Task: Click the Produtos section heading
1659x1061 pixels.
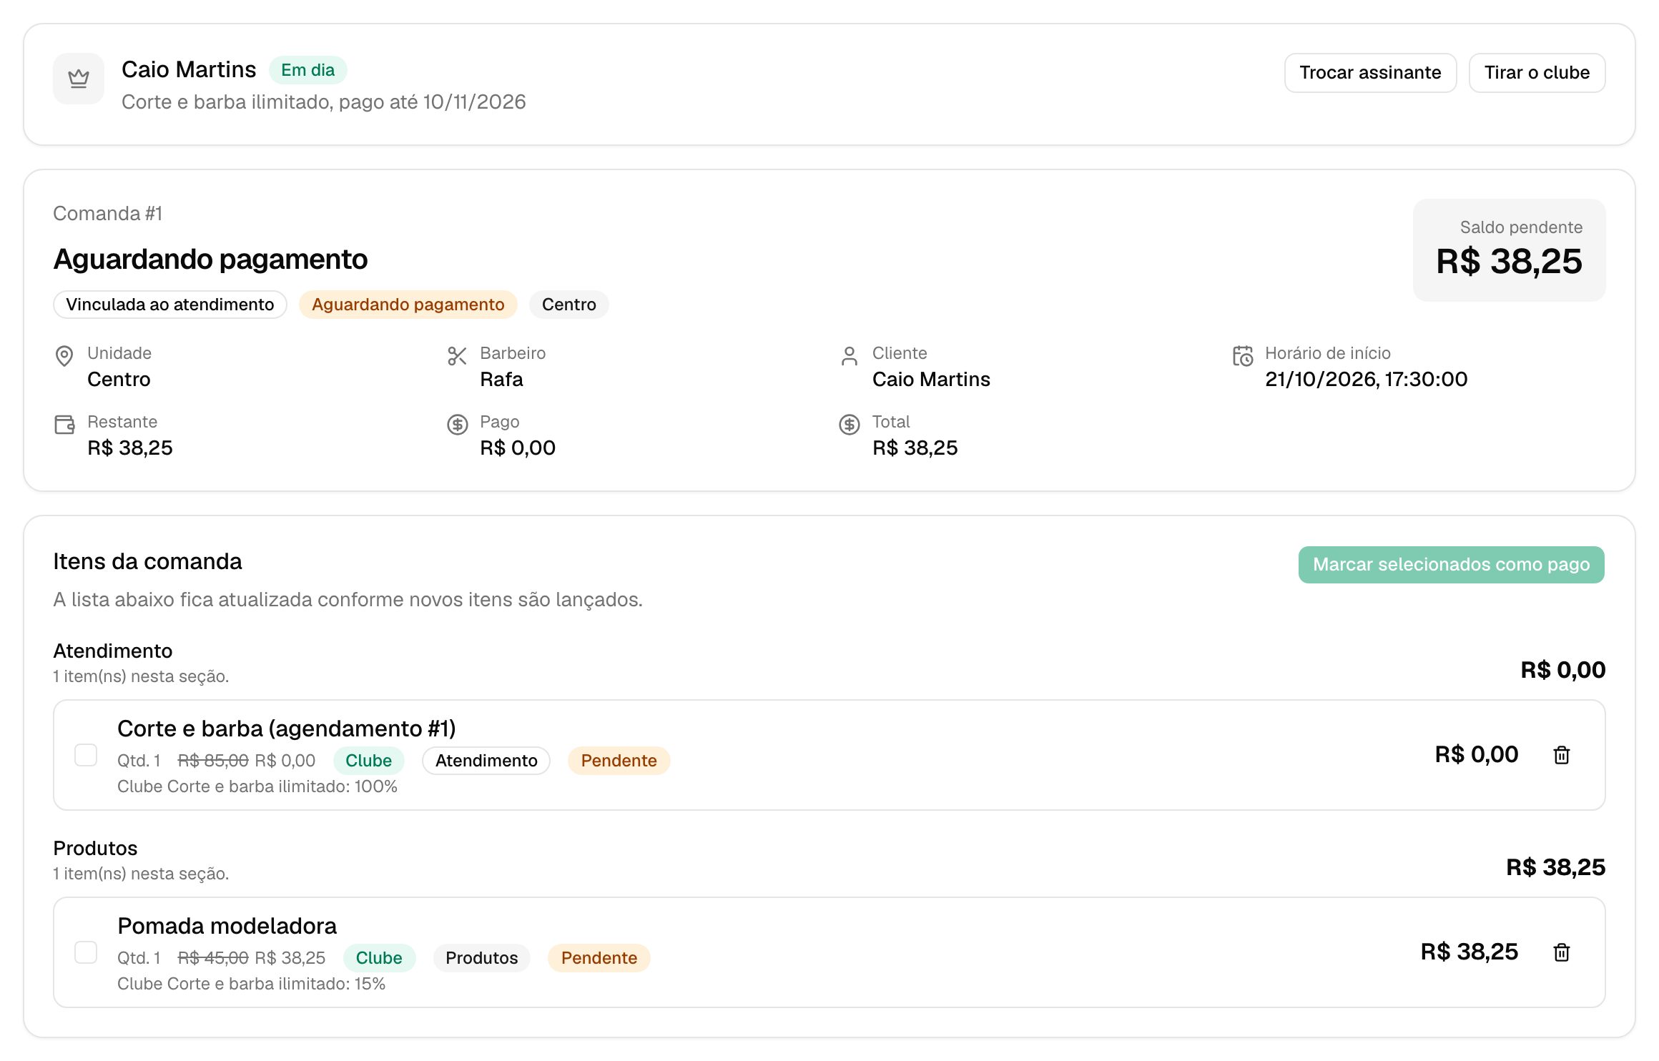Action: (x=96, y=849)
